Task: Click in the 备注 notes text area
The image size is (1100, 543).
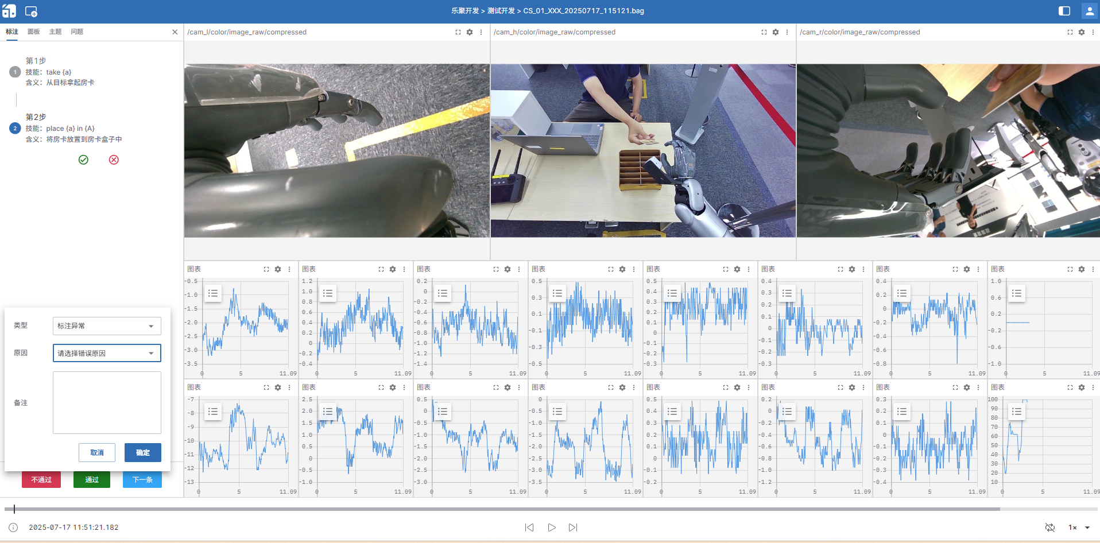Action: coord(107,402)
